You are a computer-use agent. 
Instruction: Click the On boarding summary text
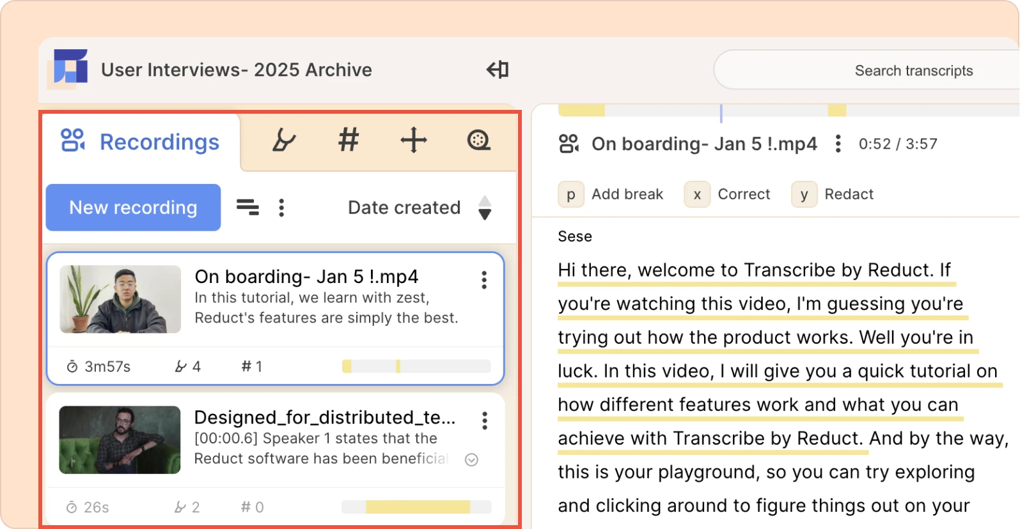pyautogui.click(x=326, y=308)
